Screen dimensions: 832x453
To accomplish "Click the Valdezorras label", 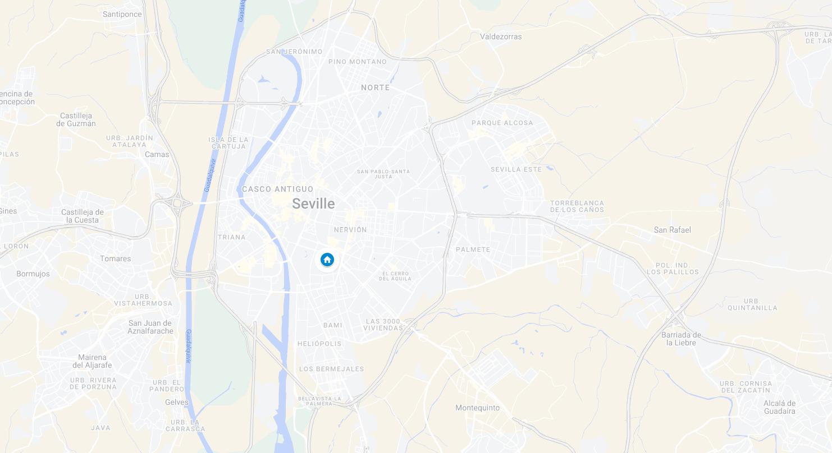I will tap(501, 36).
